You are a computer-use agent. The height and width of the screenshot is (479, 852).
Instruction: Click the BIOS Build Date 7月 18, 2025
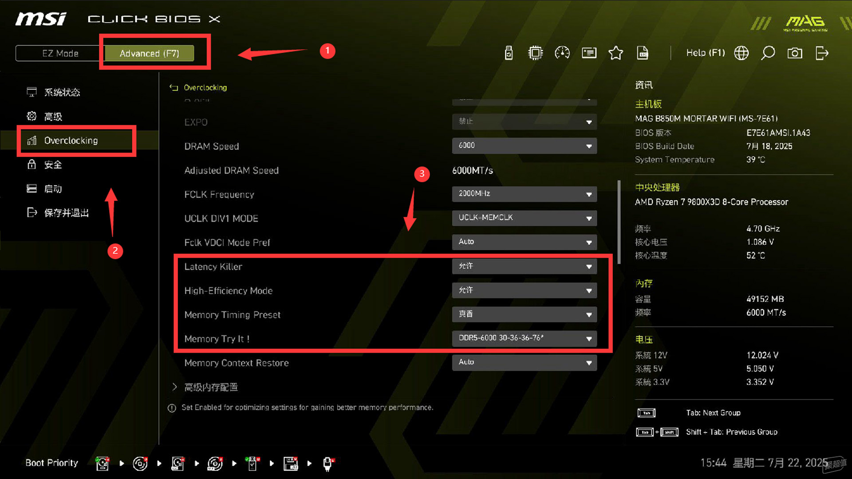(x=769, y=146)
